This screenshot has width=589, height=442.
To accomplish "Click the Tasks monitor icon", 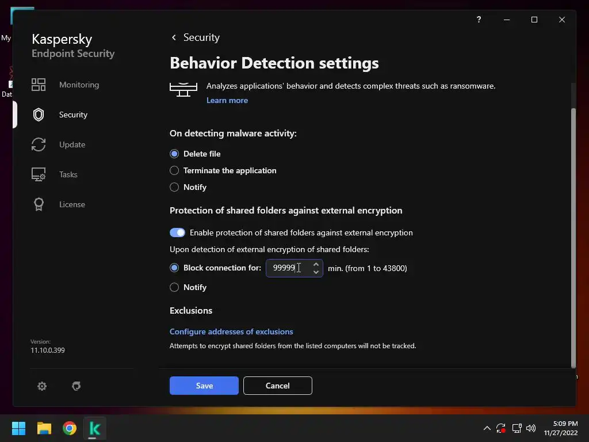I will tap(39, 174).
